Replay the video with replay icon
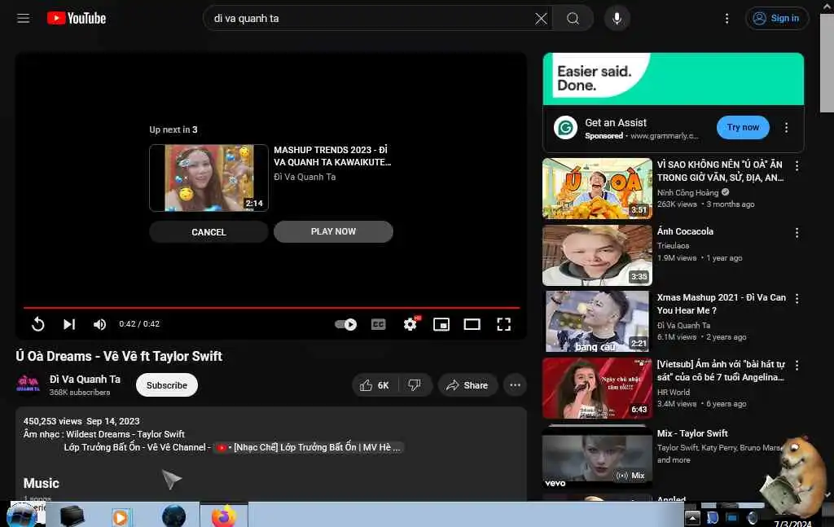 pyautogui.click(x=37, y=324)
